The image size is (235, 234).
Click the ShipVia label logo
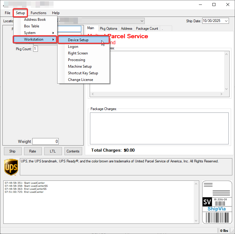point(217,202)
